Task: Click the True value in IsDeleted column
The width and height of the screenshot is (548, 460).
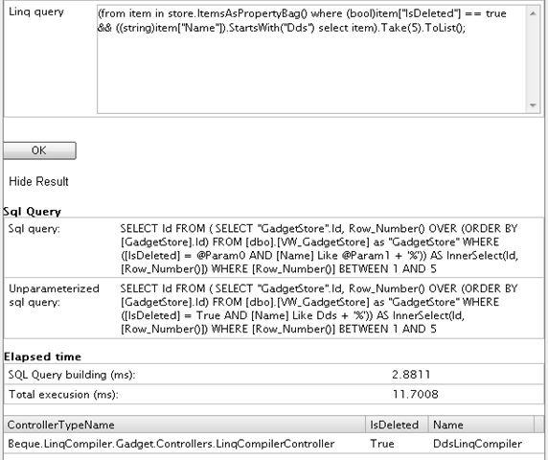Action: 382,444
